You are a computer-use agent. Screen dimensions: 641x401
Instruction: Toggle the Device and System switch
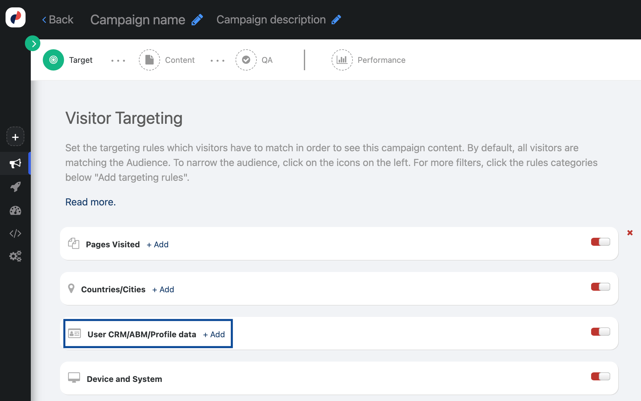(600, 376)
